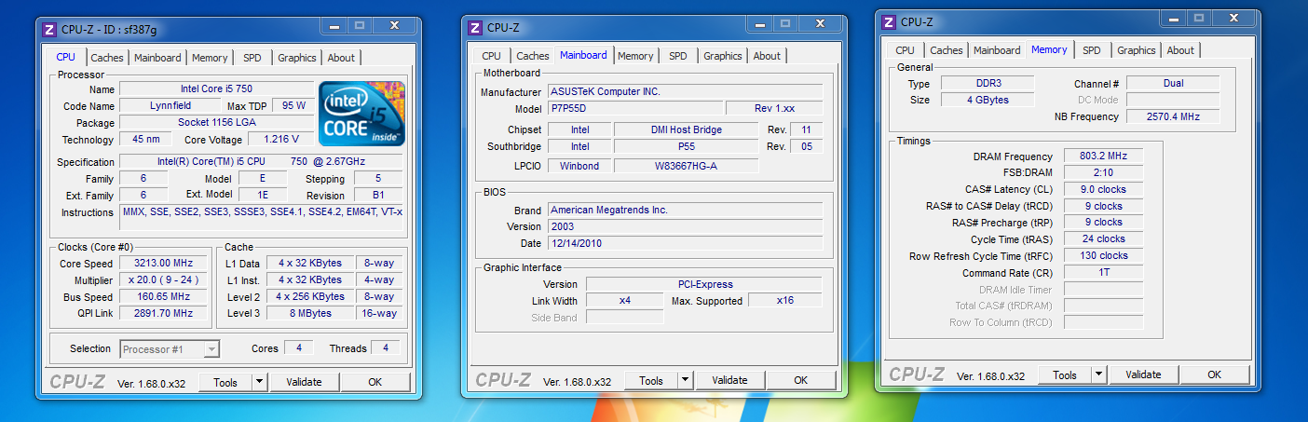Click Tools button in CPU window
This screenshot has height=422, width=1308.
tap(225, 382)
